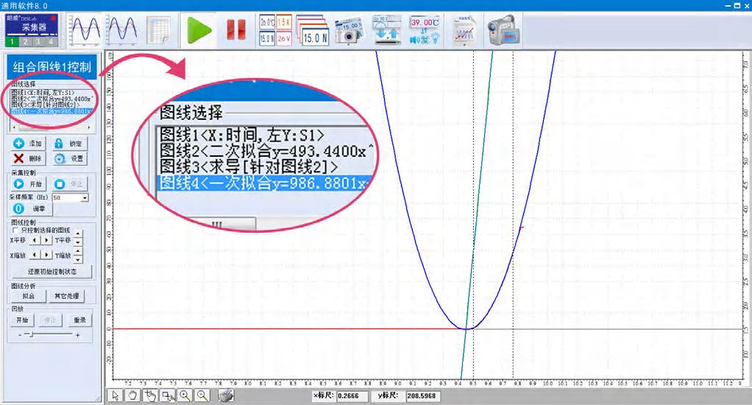Open the video camera recording tool

503,29
